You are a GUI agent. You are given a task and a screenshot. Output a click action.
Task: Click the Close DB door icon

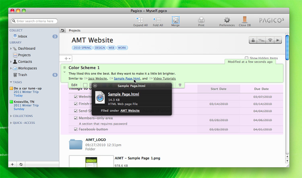tap(244, 20)
